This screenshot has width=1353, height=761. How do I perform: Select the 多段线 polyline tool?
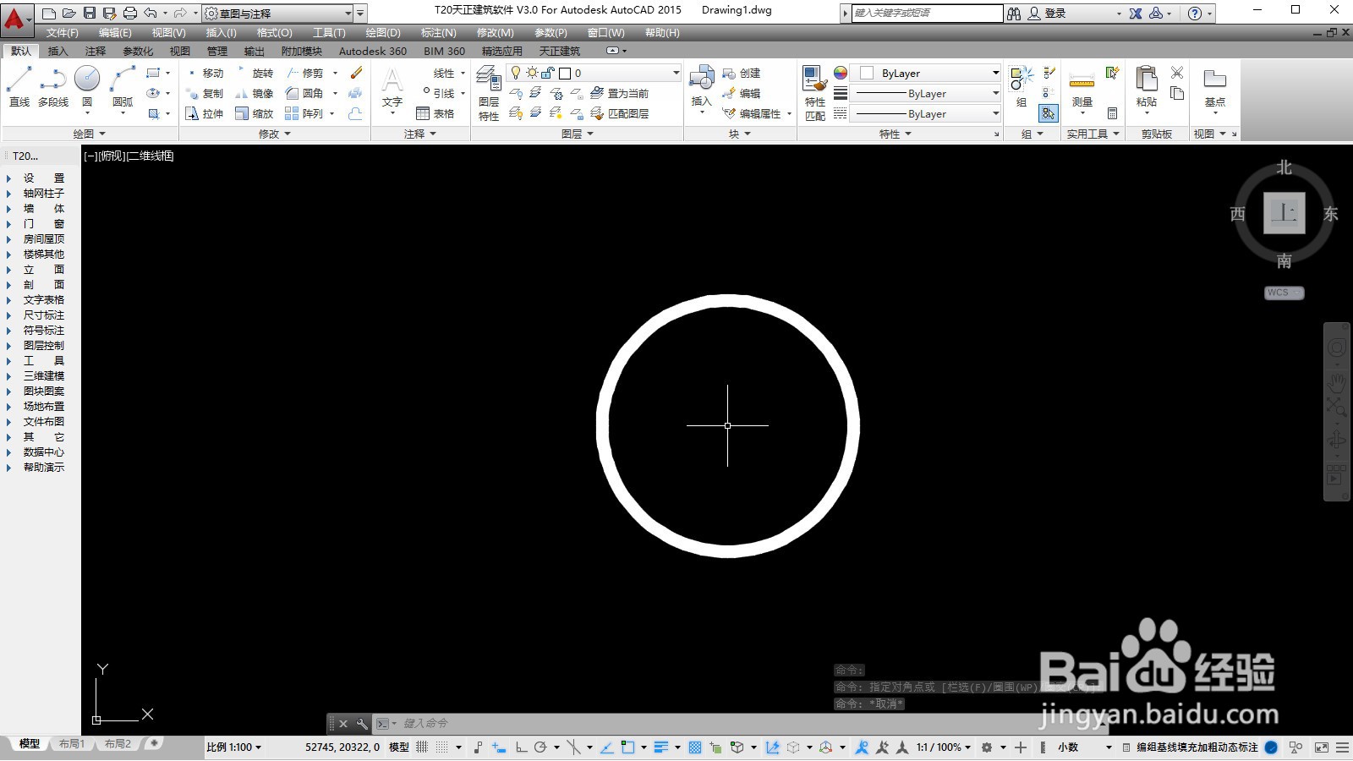[53, 86]
